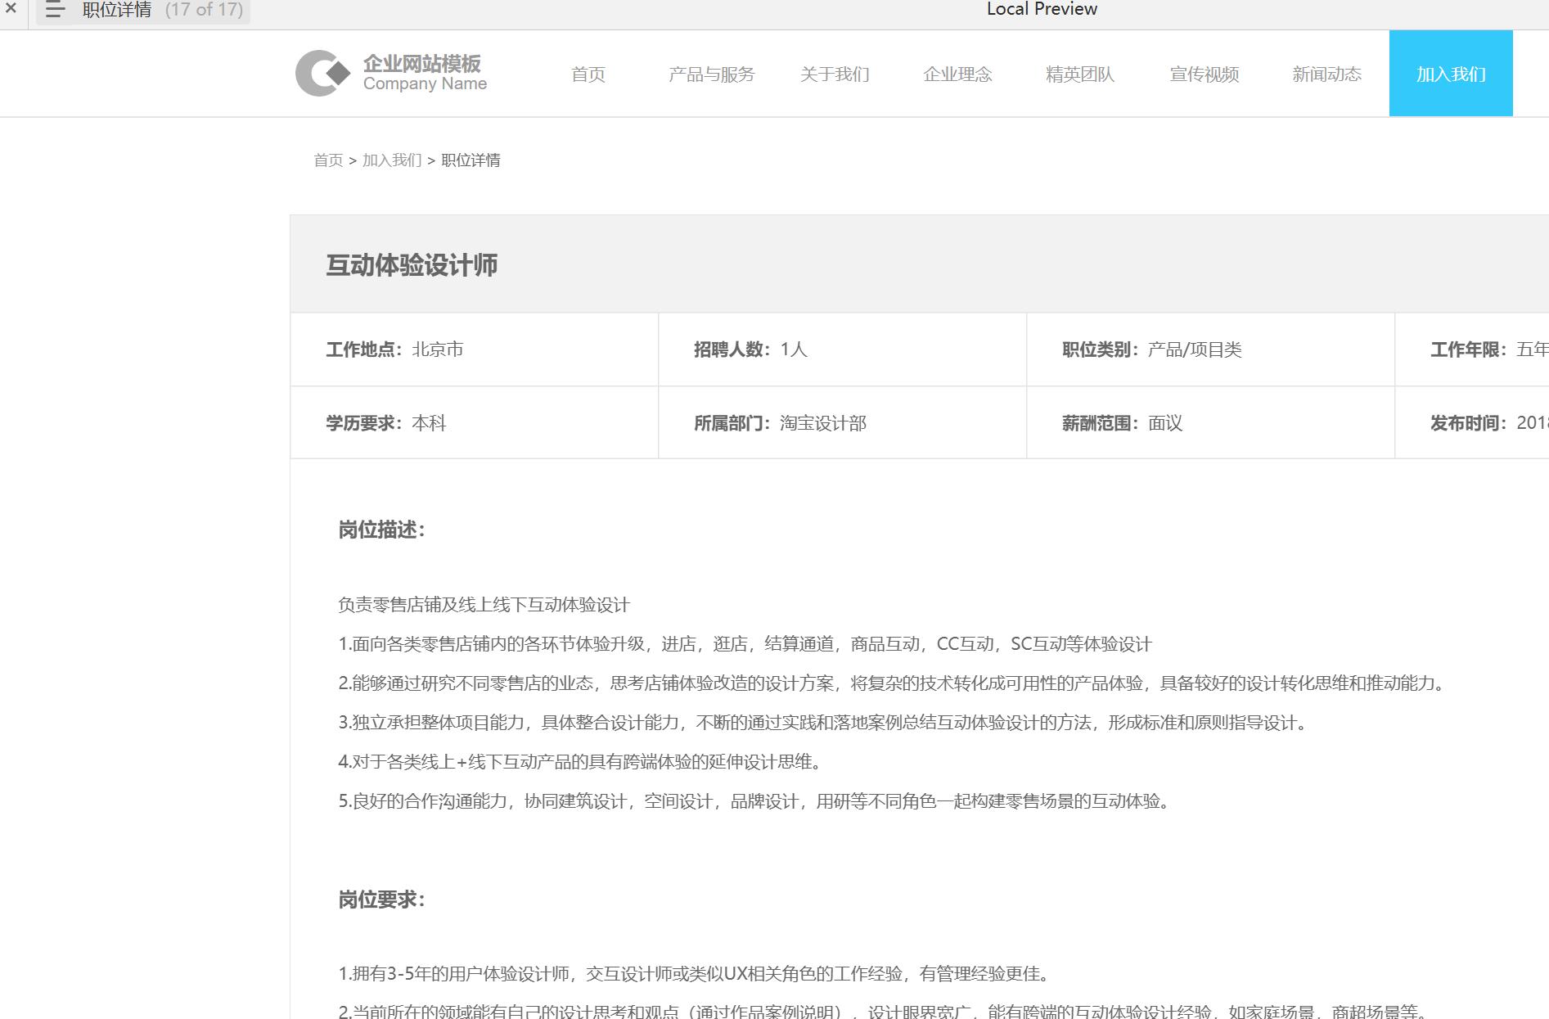1549x1019 pixels.
Task: Click the 所属部门：淘宝设计部 cell
Action: tap(843, 422)
